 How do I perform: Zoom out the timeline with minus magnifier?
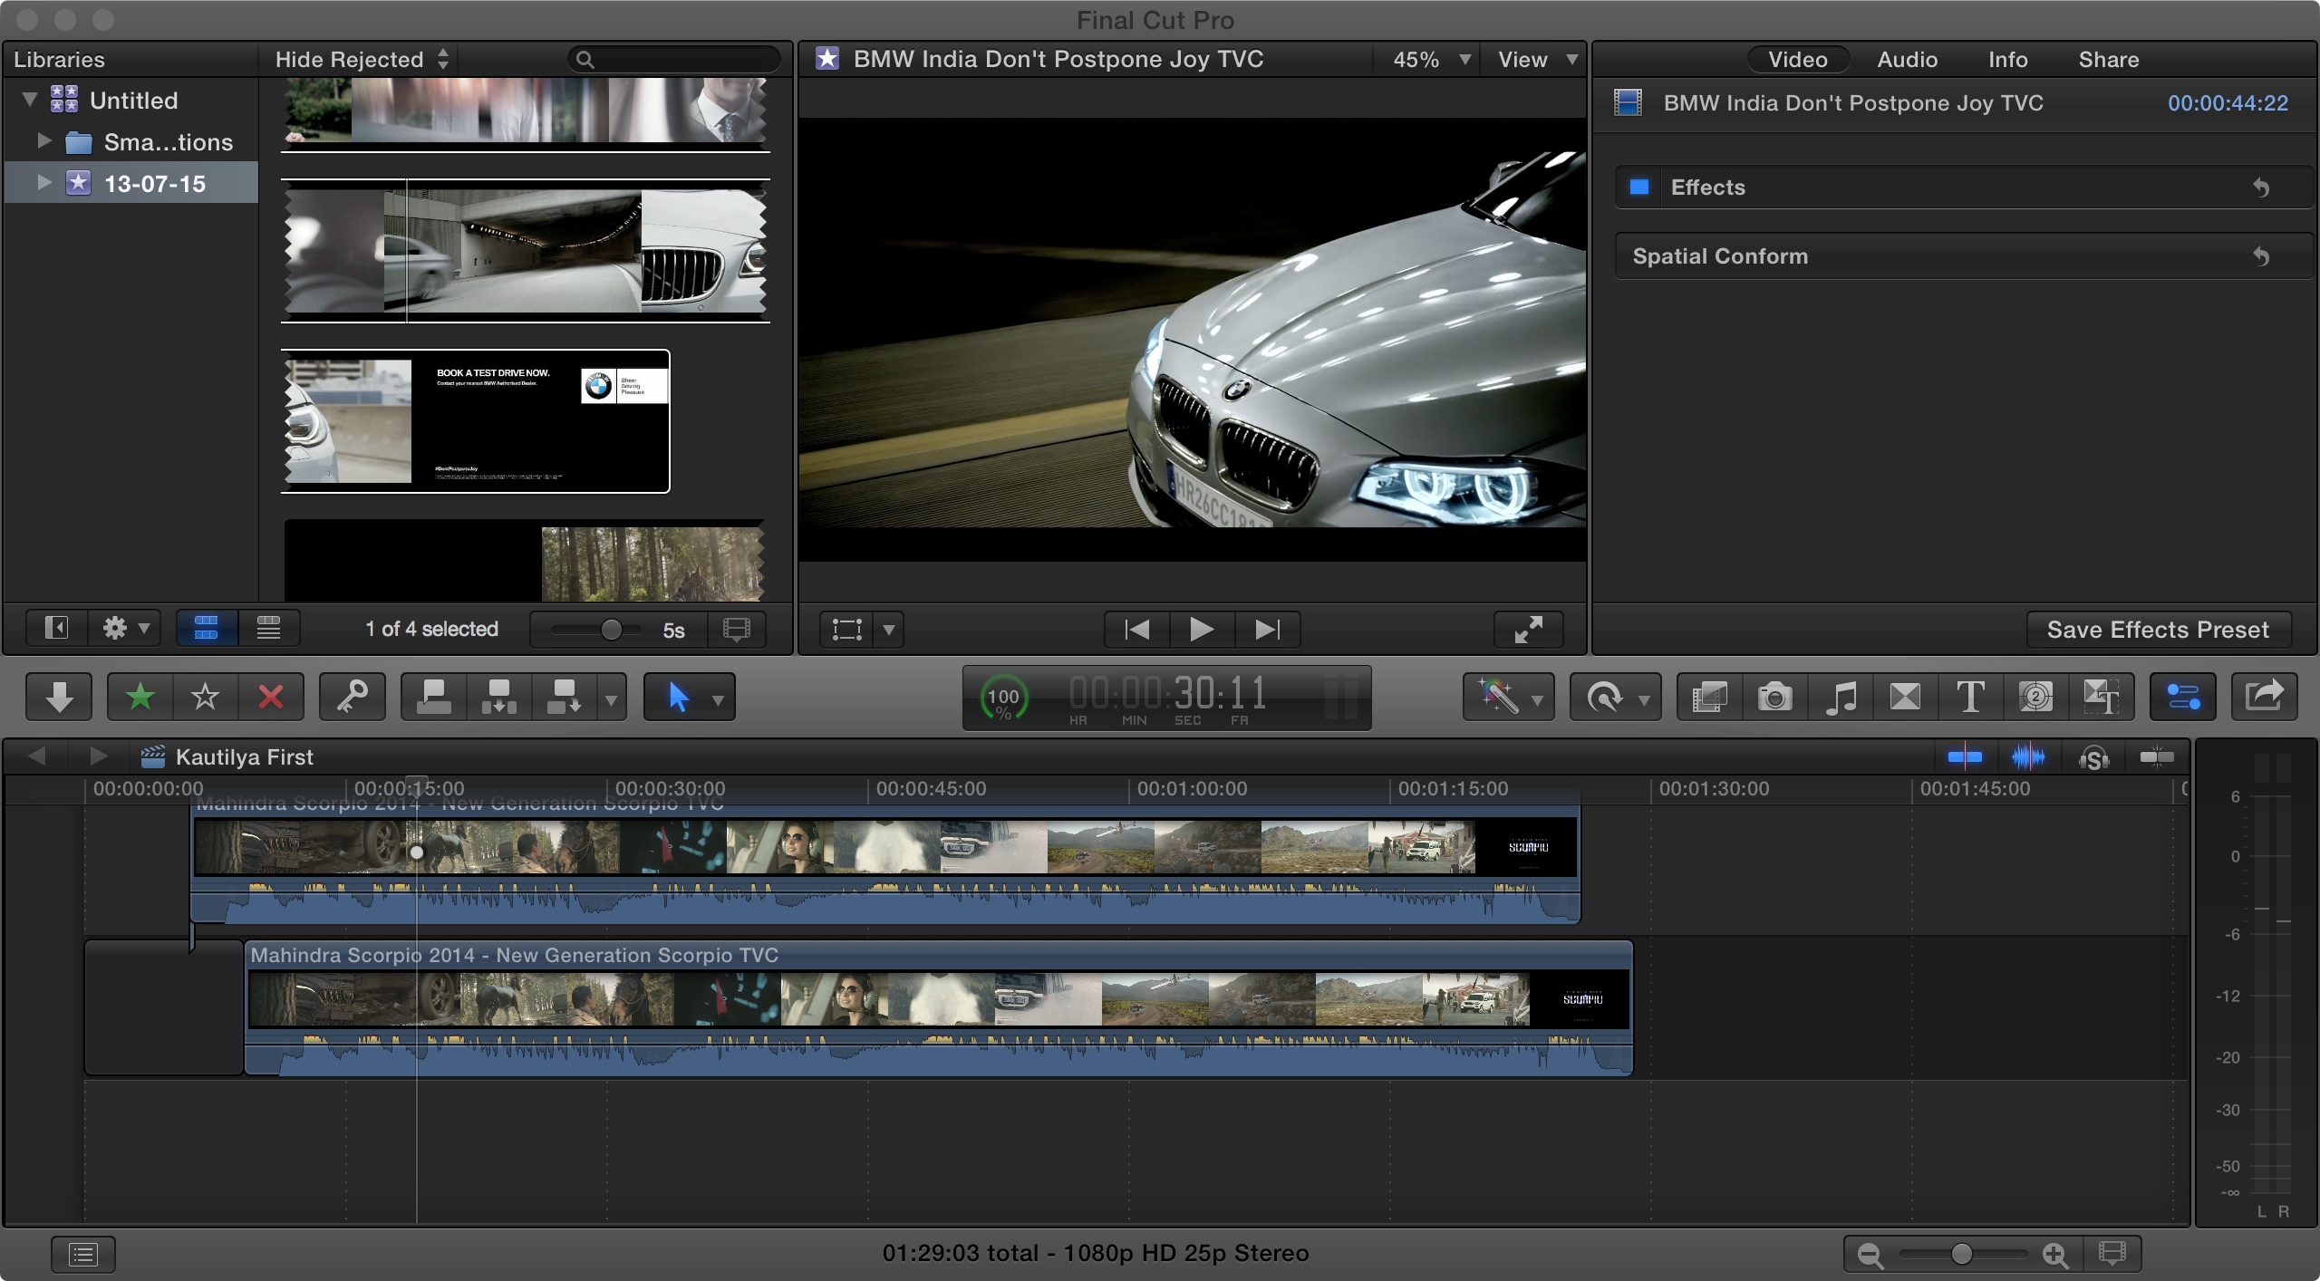(x=1870, y=1255)
